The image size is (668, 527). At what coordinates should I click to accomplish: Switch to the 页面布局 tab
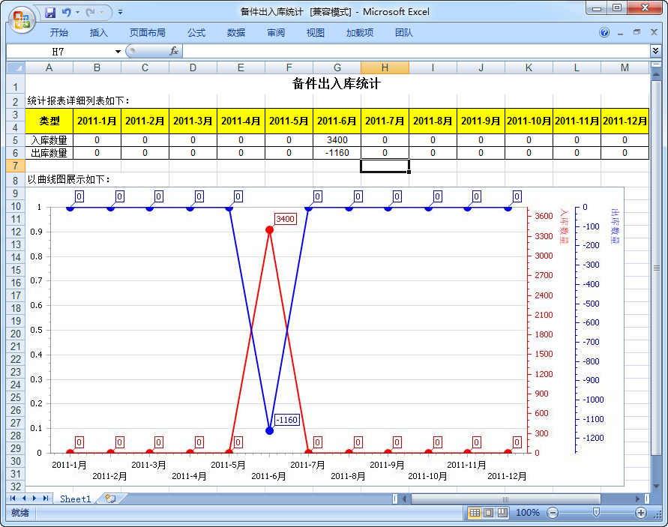click(148, 33)
